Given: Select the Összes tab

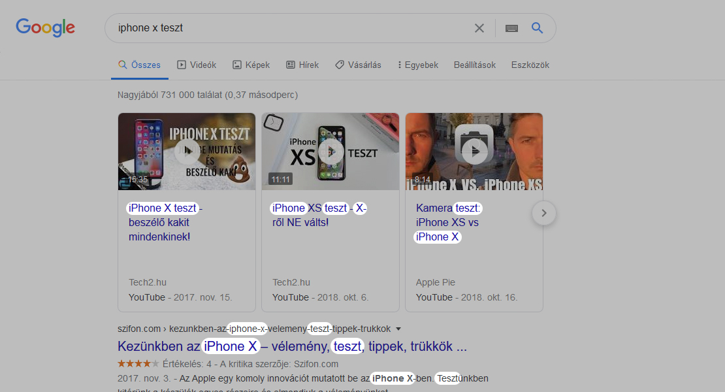Looking at the screenshot, I should [140, 65].
